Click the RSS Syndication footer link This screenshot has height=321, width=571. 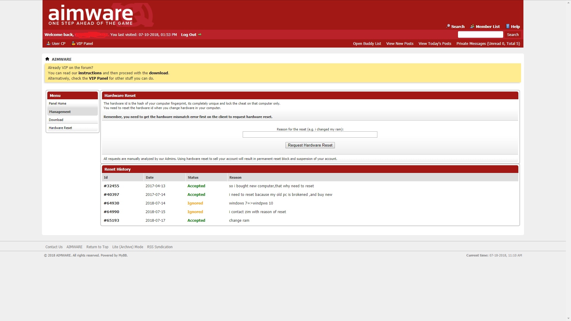pos(160,247)
